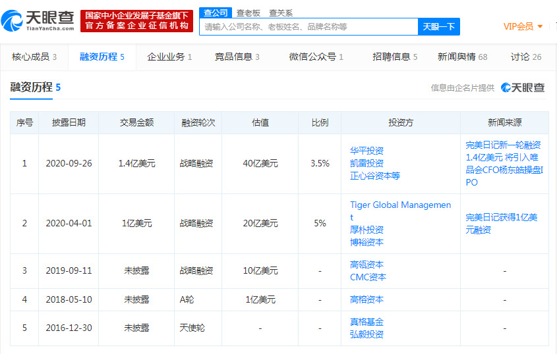557x354 pixels.
Task: Click the 融资轮次 column header
Action: [198, 123]
